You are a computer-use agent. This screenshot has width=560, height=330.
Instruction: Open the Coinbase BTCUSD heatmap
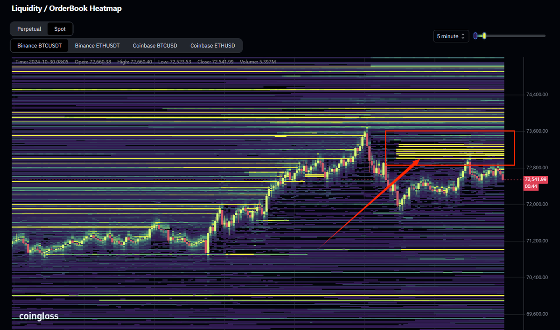point(155,46)
